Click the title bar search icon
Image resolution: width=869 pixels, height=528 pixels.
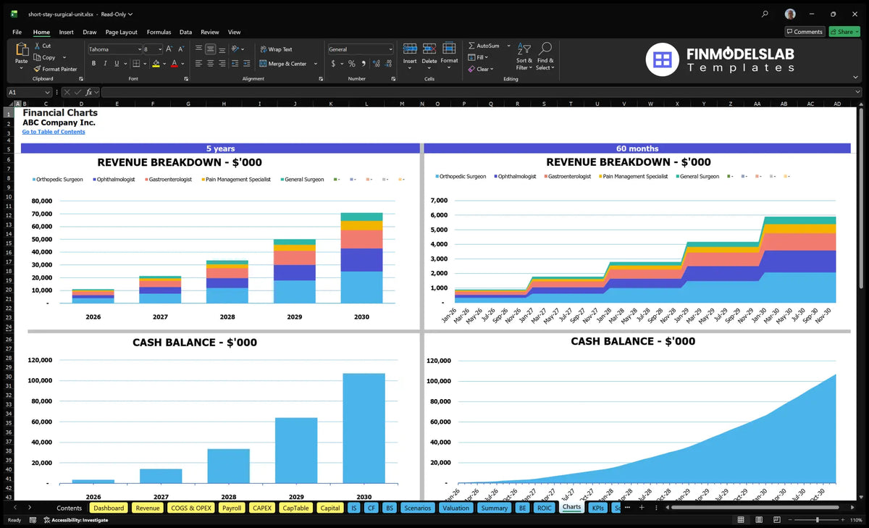765,14
